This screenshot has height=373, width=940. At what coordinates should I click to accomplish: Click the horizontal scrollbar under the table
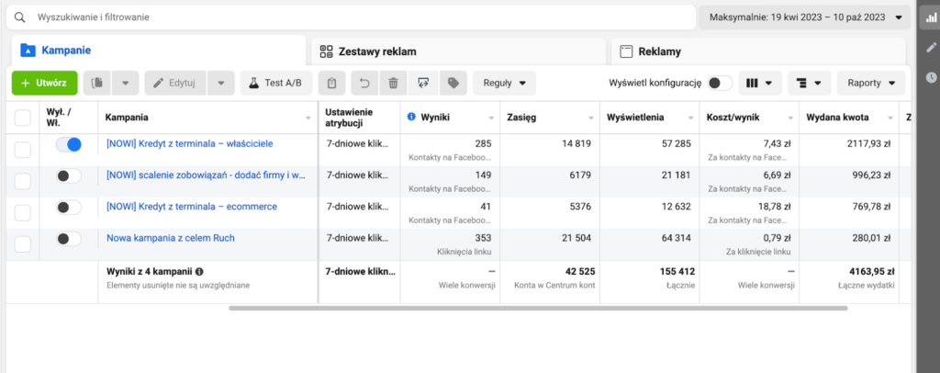(537, 307)
